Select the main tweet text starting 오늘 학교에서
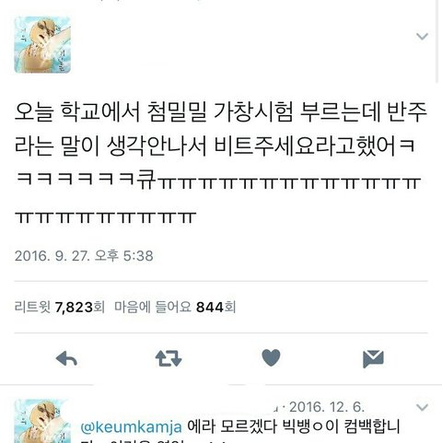Viewport: 442px width, 443px height. (221, 164)
